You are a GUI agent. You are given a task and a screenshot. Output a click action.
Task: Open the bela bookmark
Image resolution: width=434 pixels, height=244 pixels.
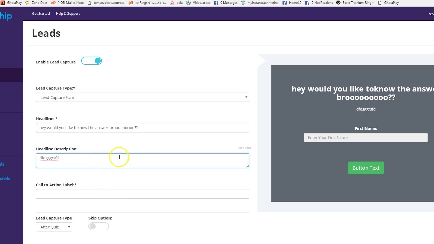[176, 3]
